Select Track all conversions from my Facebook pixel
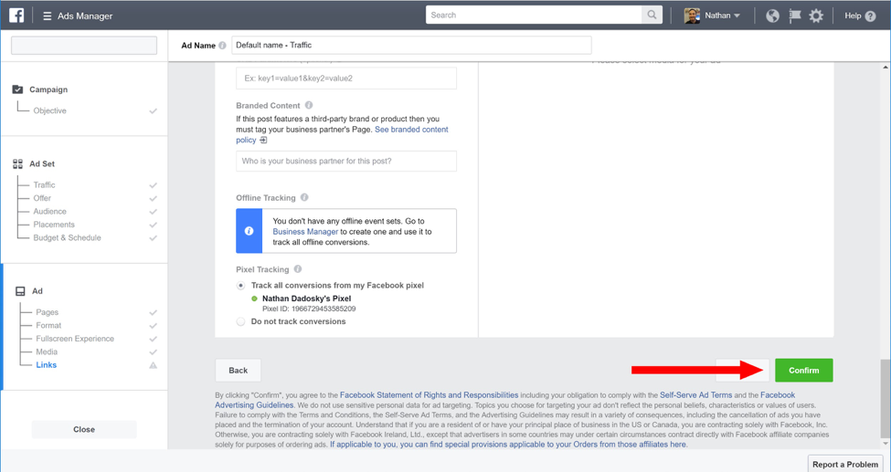Screen dimensions: 891x472 (241, 285)
